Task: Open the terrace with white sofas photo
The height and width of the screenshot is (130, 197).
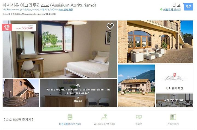Action: (x=155, y=42)
